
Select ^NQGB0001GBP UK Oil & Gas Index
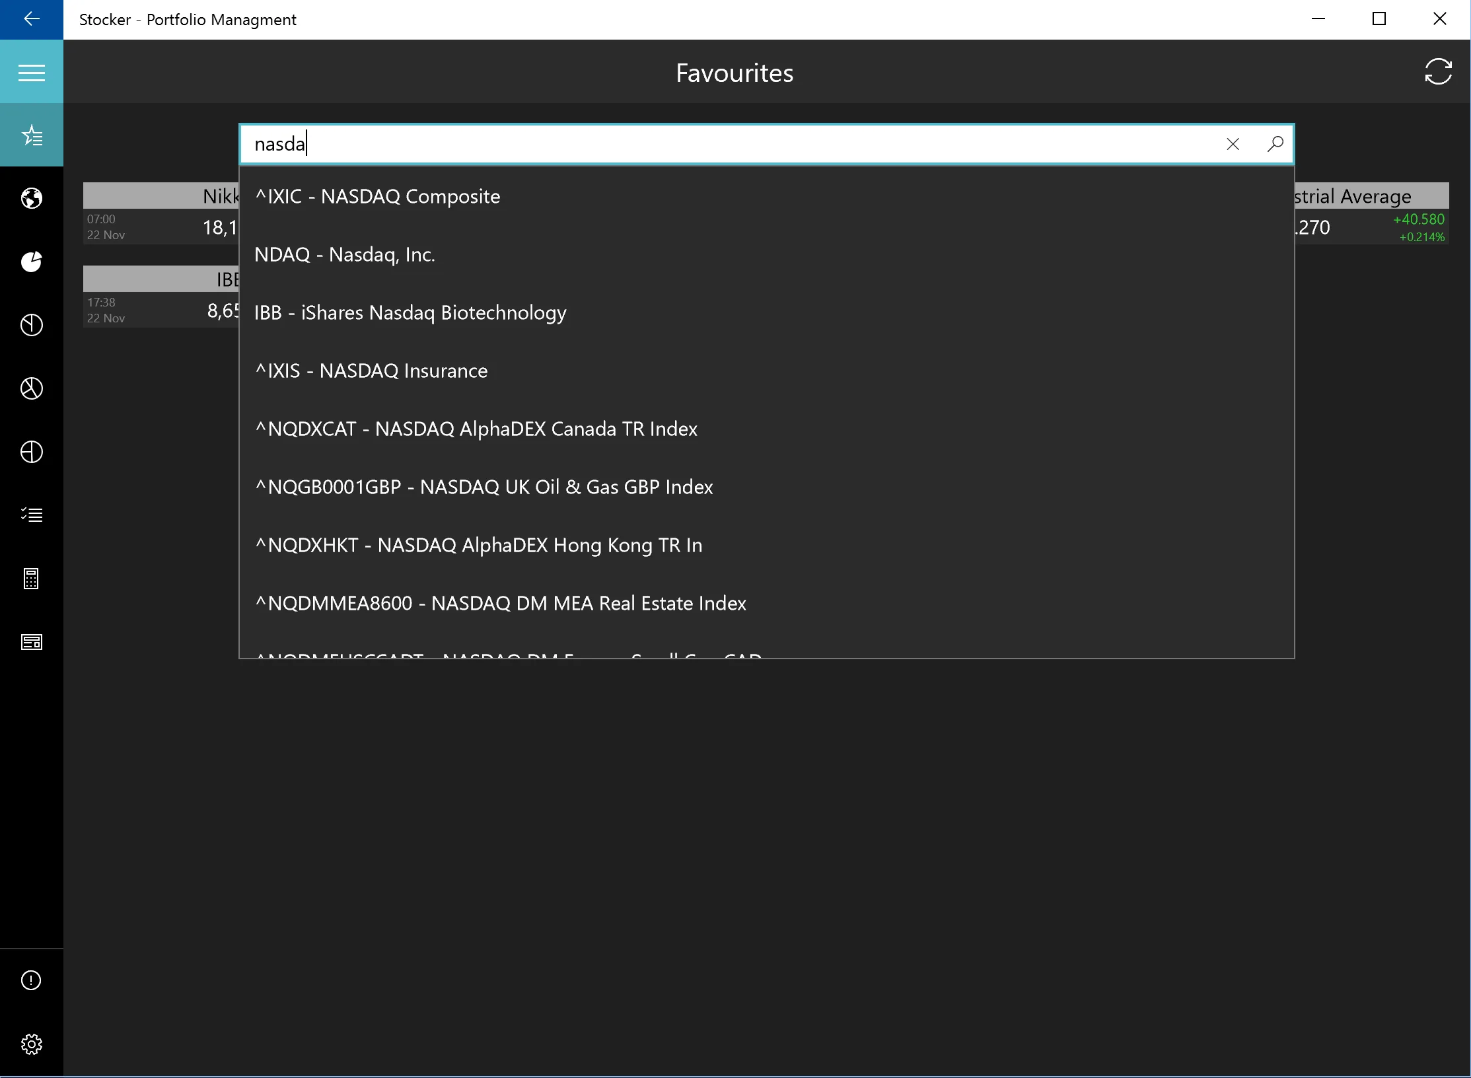(x=766, y=487)
